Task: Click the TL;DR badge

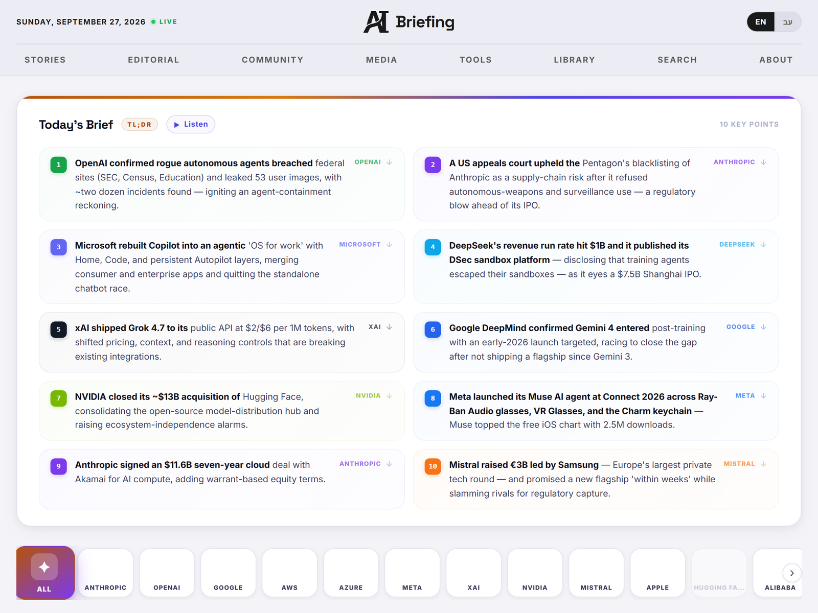Action: (x=140, y=124)
